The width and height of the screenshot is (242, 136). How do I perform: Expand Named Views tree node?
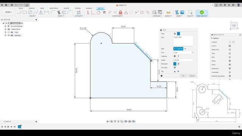pos(6,29)
